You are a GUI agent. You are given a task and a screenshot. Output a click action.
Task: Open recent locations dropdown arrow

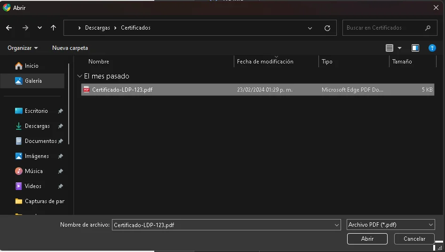[x=40, y=28]
